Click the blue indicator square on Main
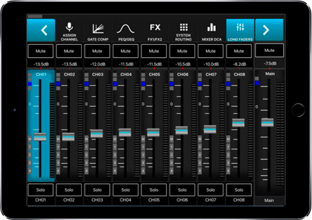This screenshot has height=220, width=312. 257,83
